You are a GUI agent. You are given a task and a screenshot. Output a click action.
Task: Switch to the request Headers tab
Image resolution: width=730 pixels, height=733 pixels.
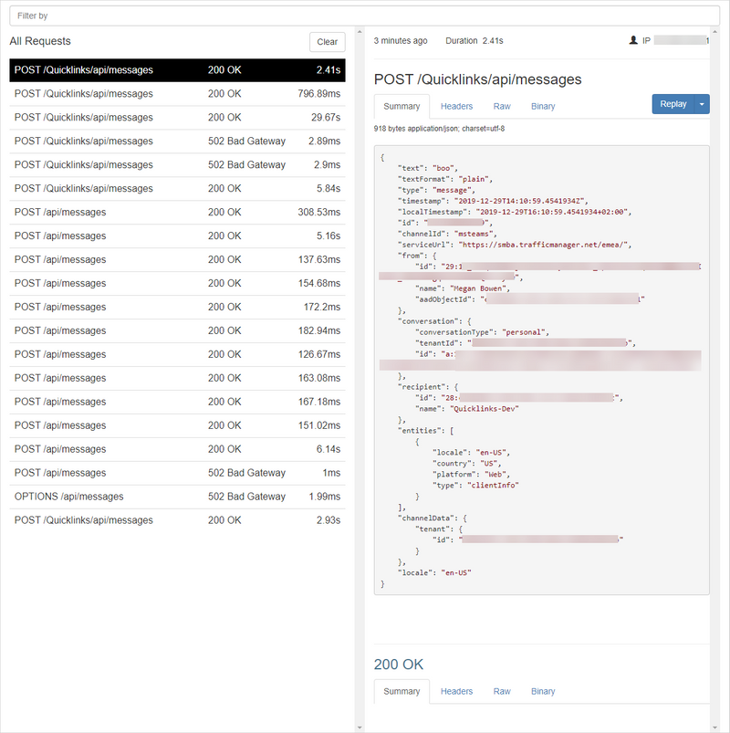(x=456, y=107)
